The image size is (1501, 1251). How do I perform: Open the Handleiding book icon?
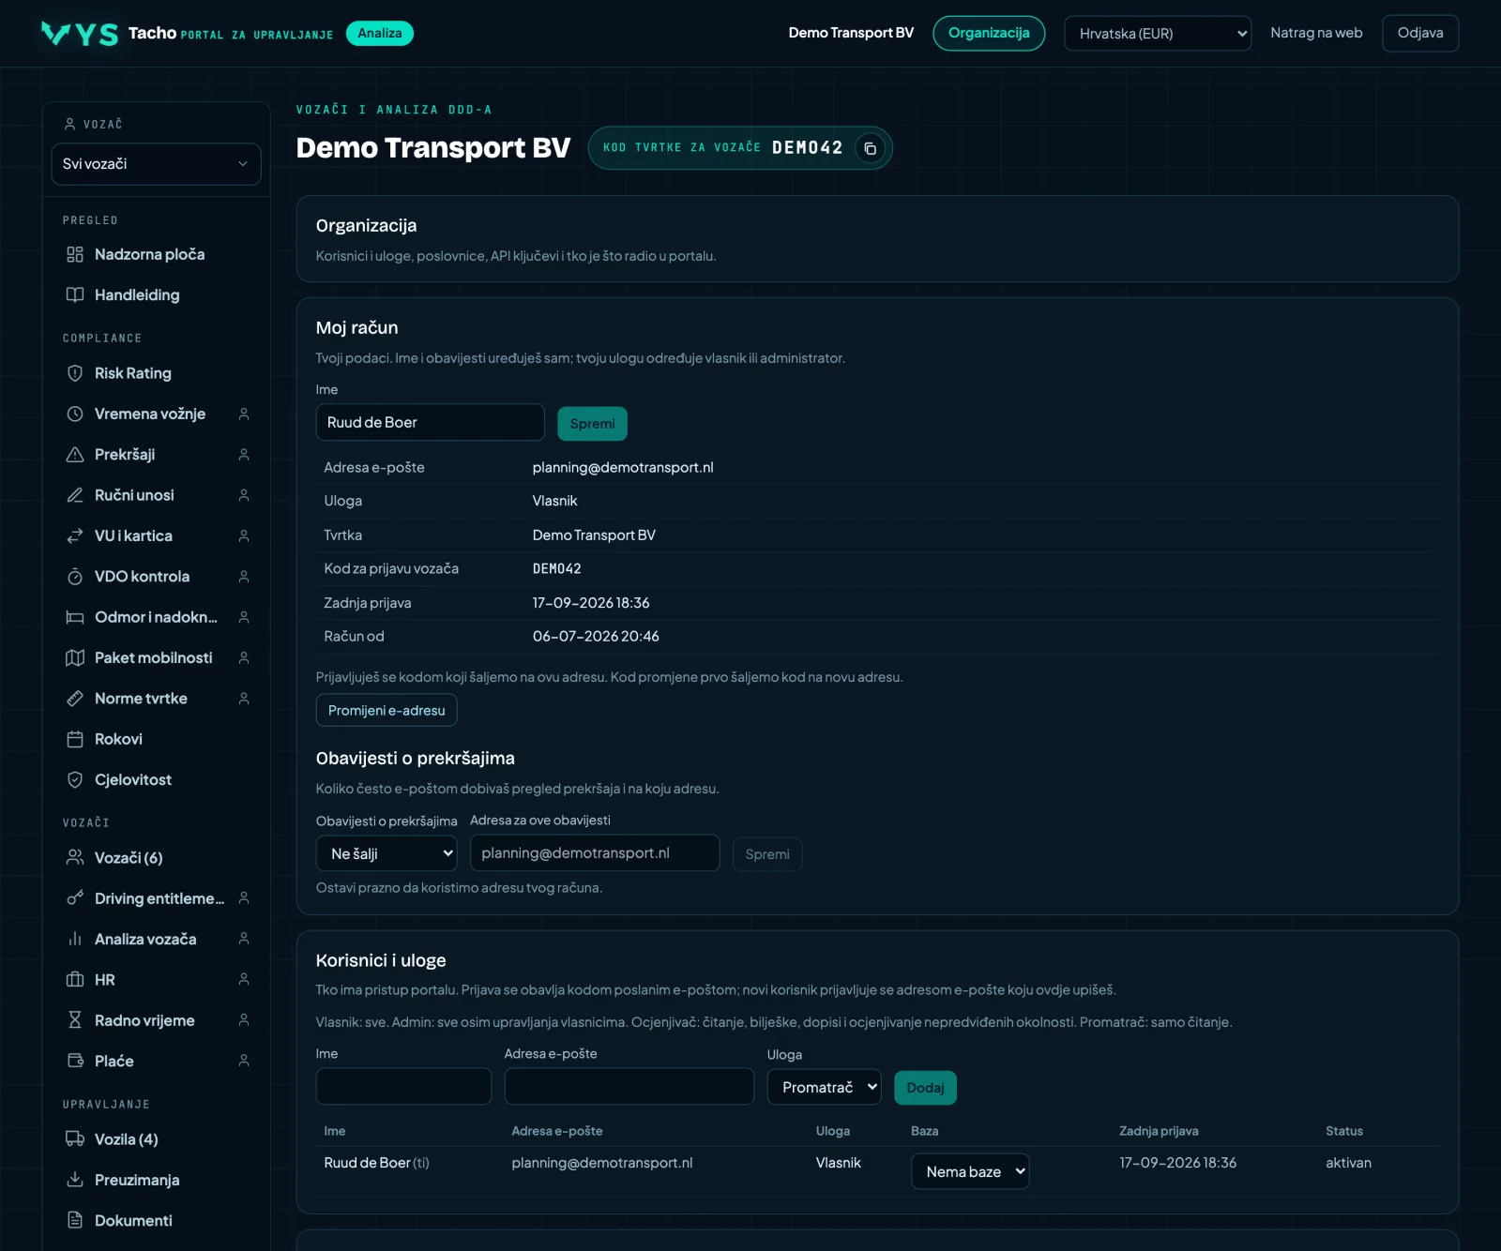(x=75, y=294)
